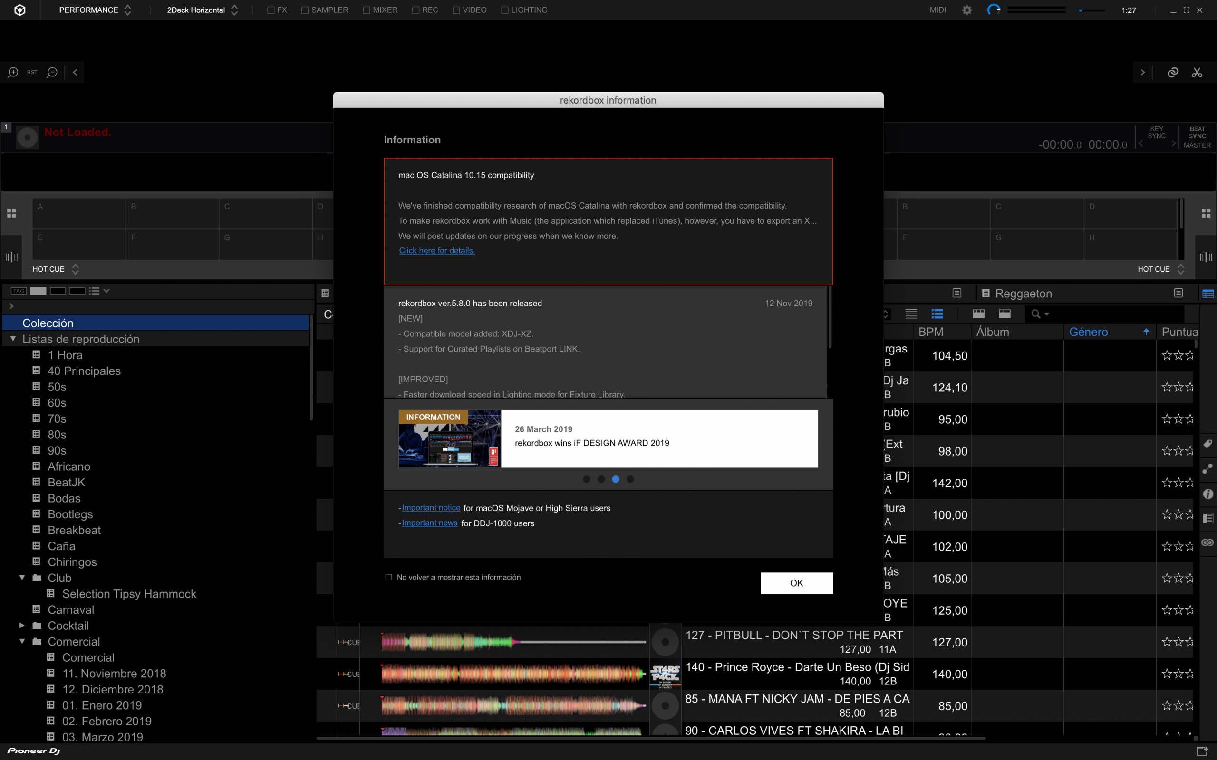The width and height of the screenshot is (1217, 760).
Task: Collapse the Comercial folder
Action: tap(22, 641)
